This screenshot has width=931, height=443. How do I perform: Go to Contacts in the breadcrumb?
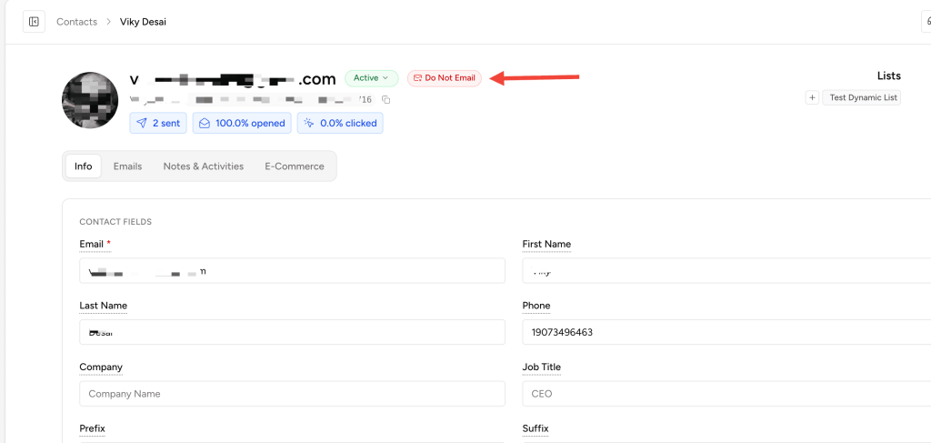point(76,22)
